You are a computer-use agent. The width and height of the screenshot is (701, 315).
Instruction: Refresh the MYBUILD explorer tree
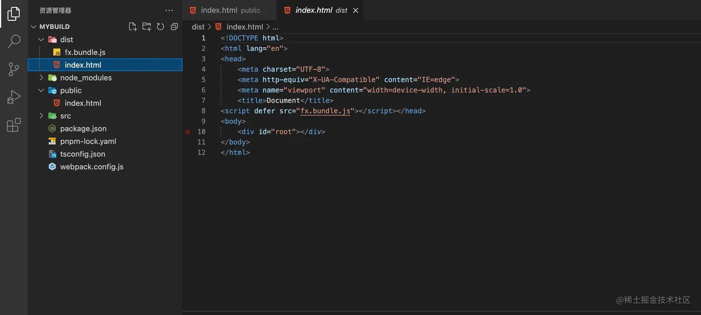160,27
